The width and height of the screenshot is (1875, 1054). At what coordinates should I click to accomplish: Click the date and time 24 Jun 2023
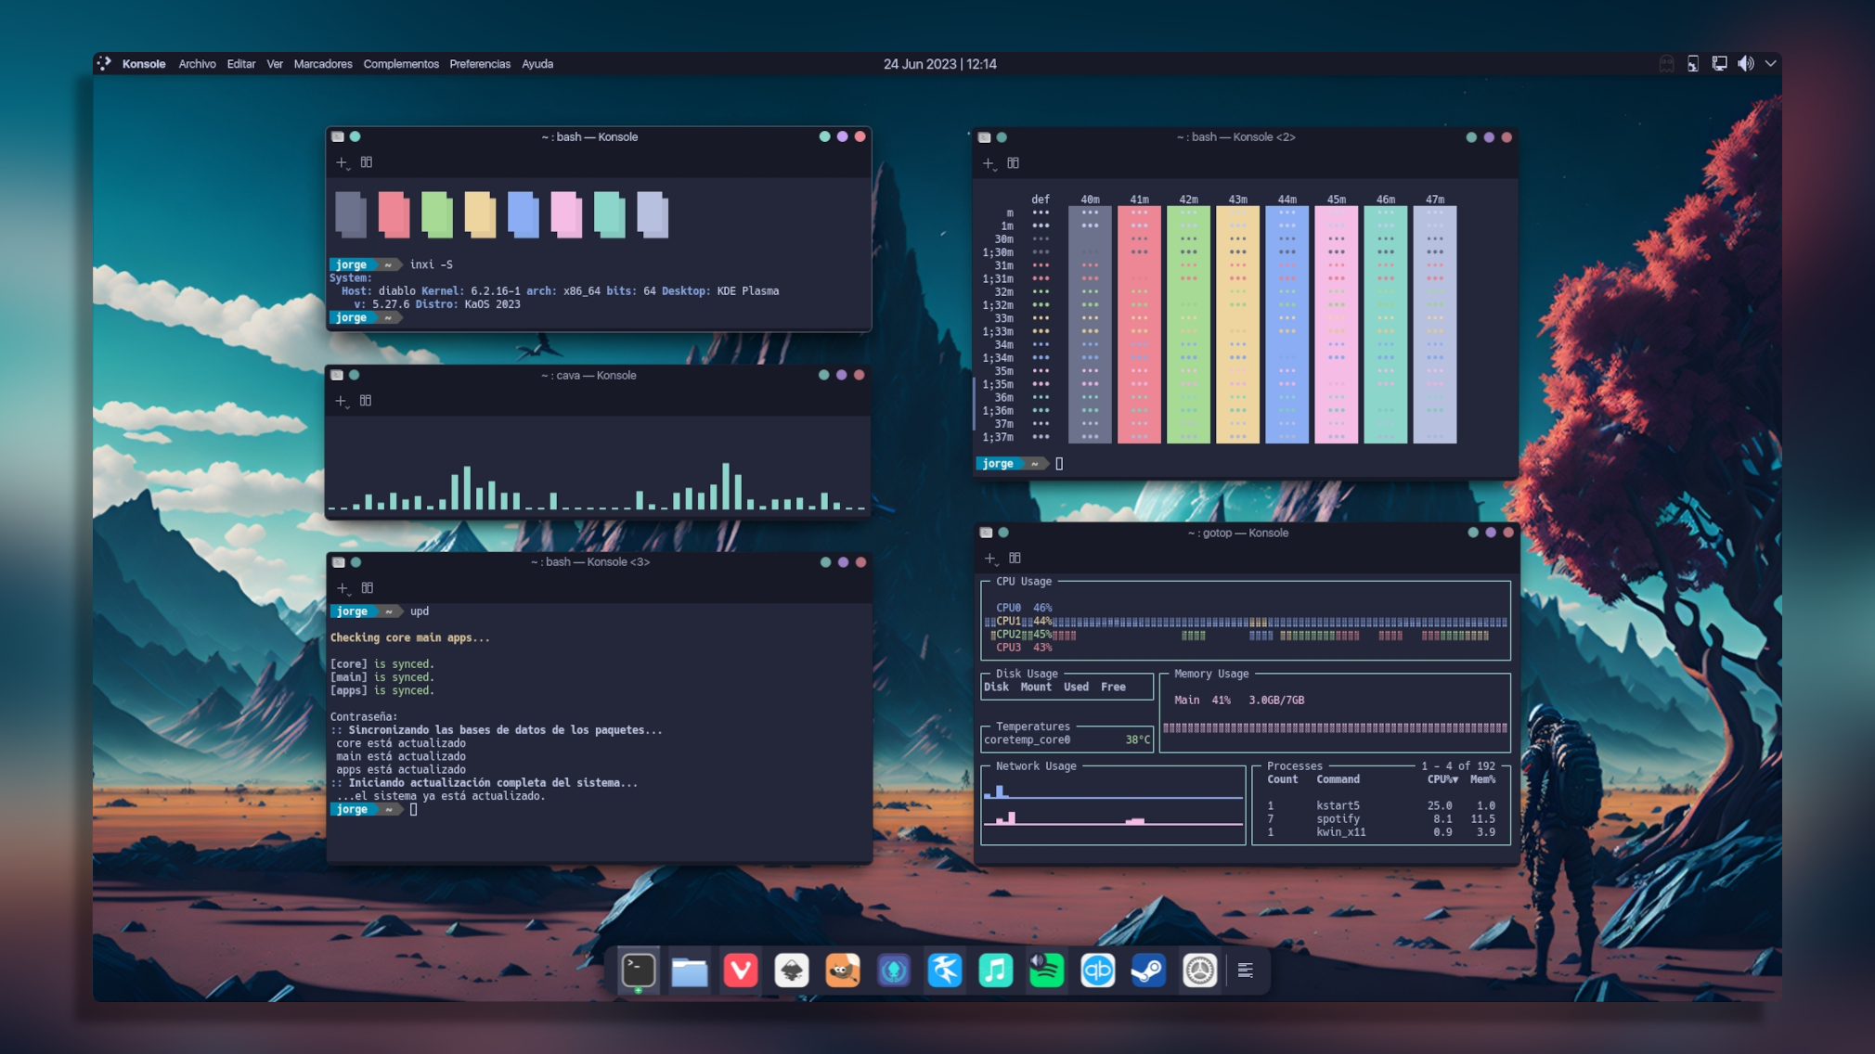pos(939,64)
